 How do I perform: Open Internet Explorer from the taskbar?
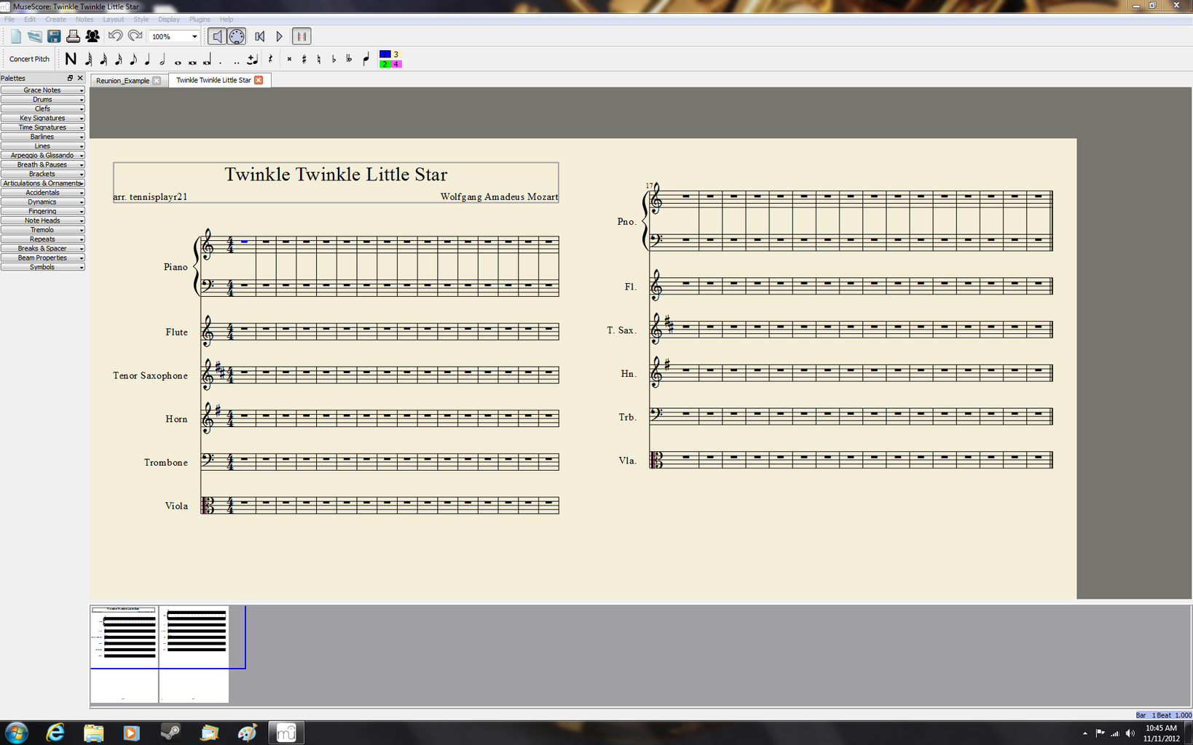55,733
